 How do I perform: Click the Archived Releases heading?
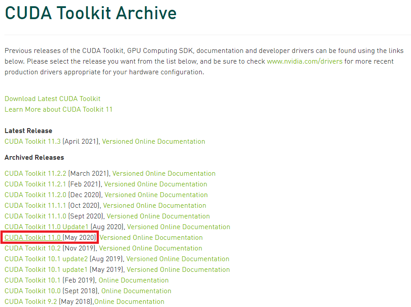pyautogui.click(x=34, y=158)
